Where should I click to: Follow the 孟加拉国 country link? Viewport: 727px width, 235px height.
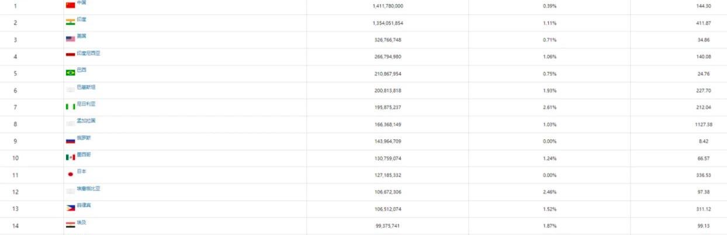tap(86, 121)
